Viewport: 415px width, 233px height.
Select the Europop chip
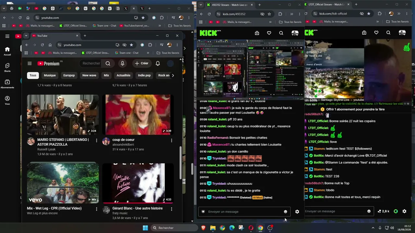(x=69, y=75)
